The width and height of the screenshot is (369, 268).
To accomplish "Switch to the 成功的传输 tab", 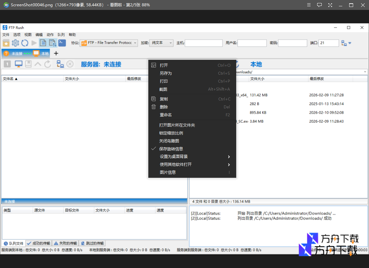I will [x=39, y=243].
